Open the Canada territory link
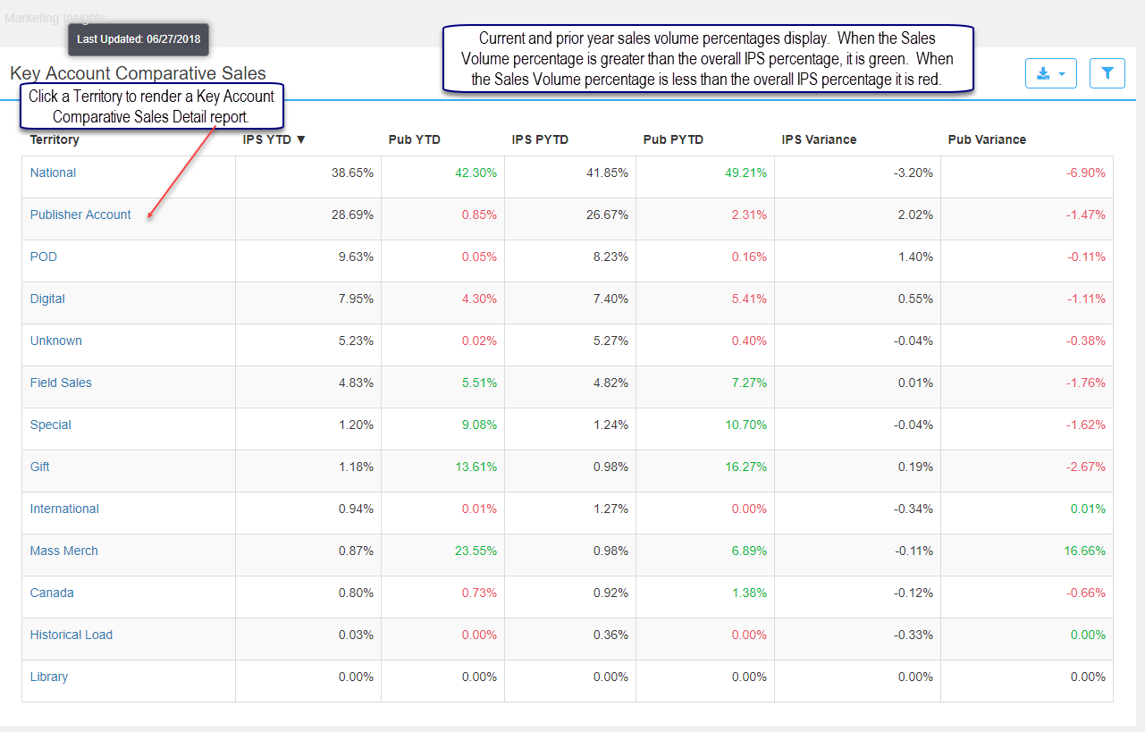Screen dimensions: 1145x732 [52, 593]
